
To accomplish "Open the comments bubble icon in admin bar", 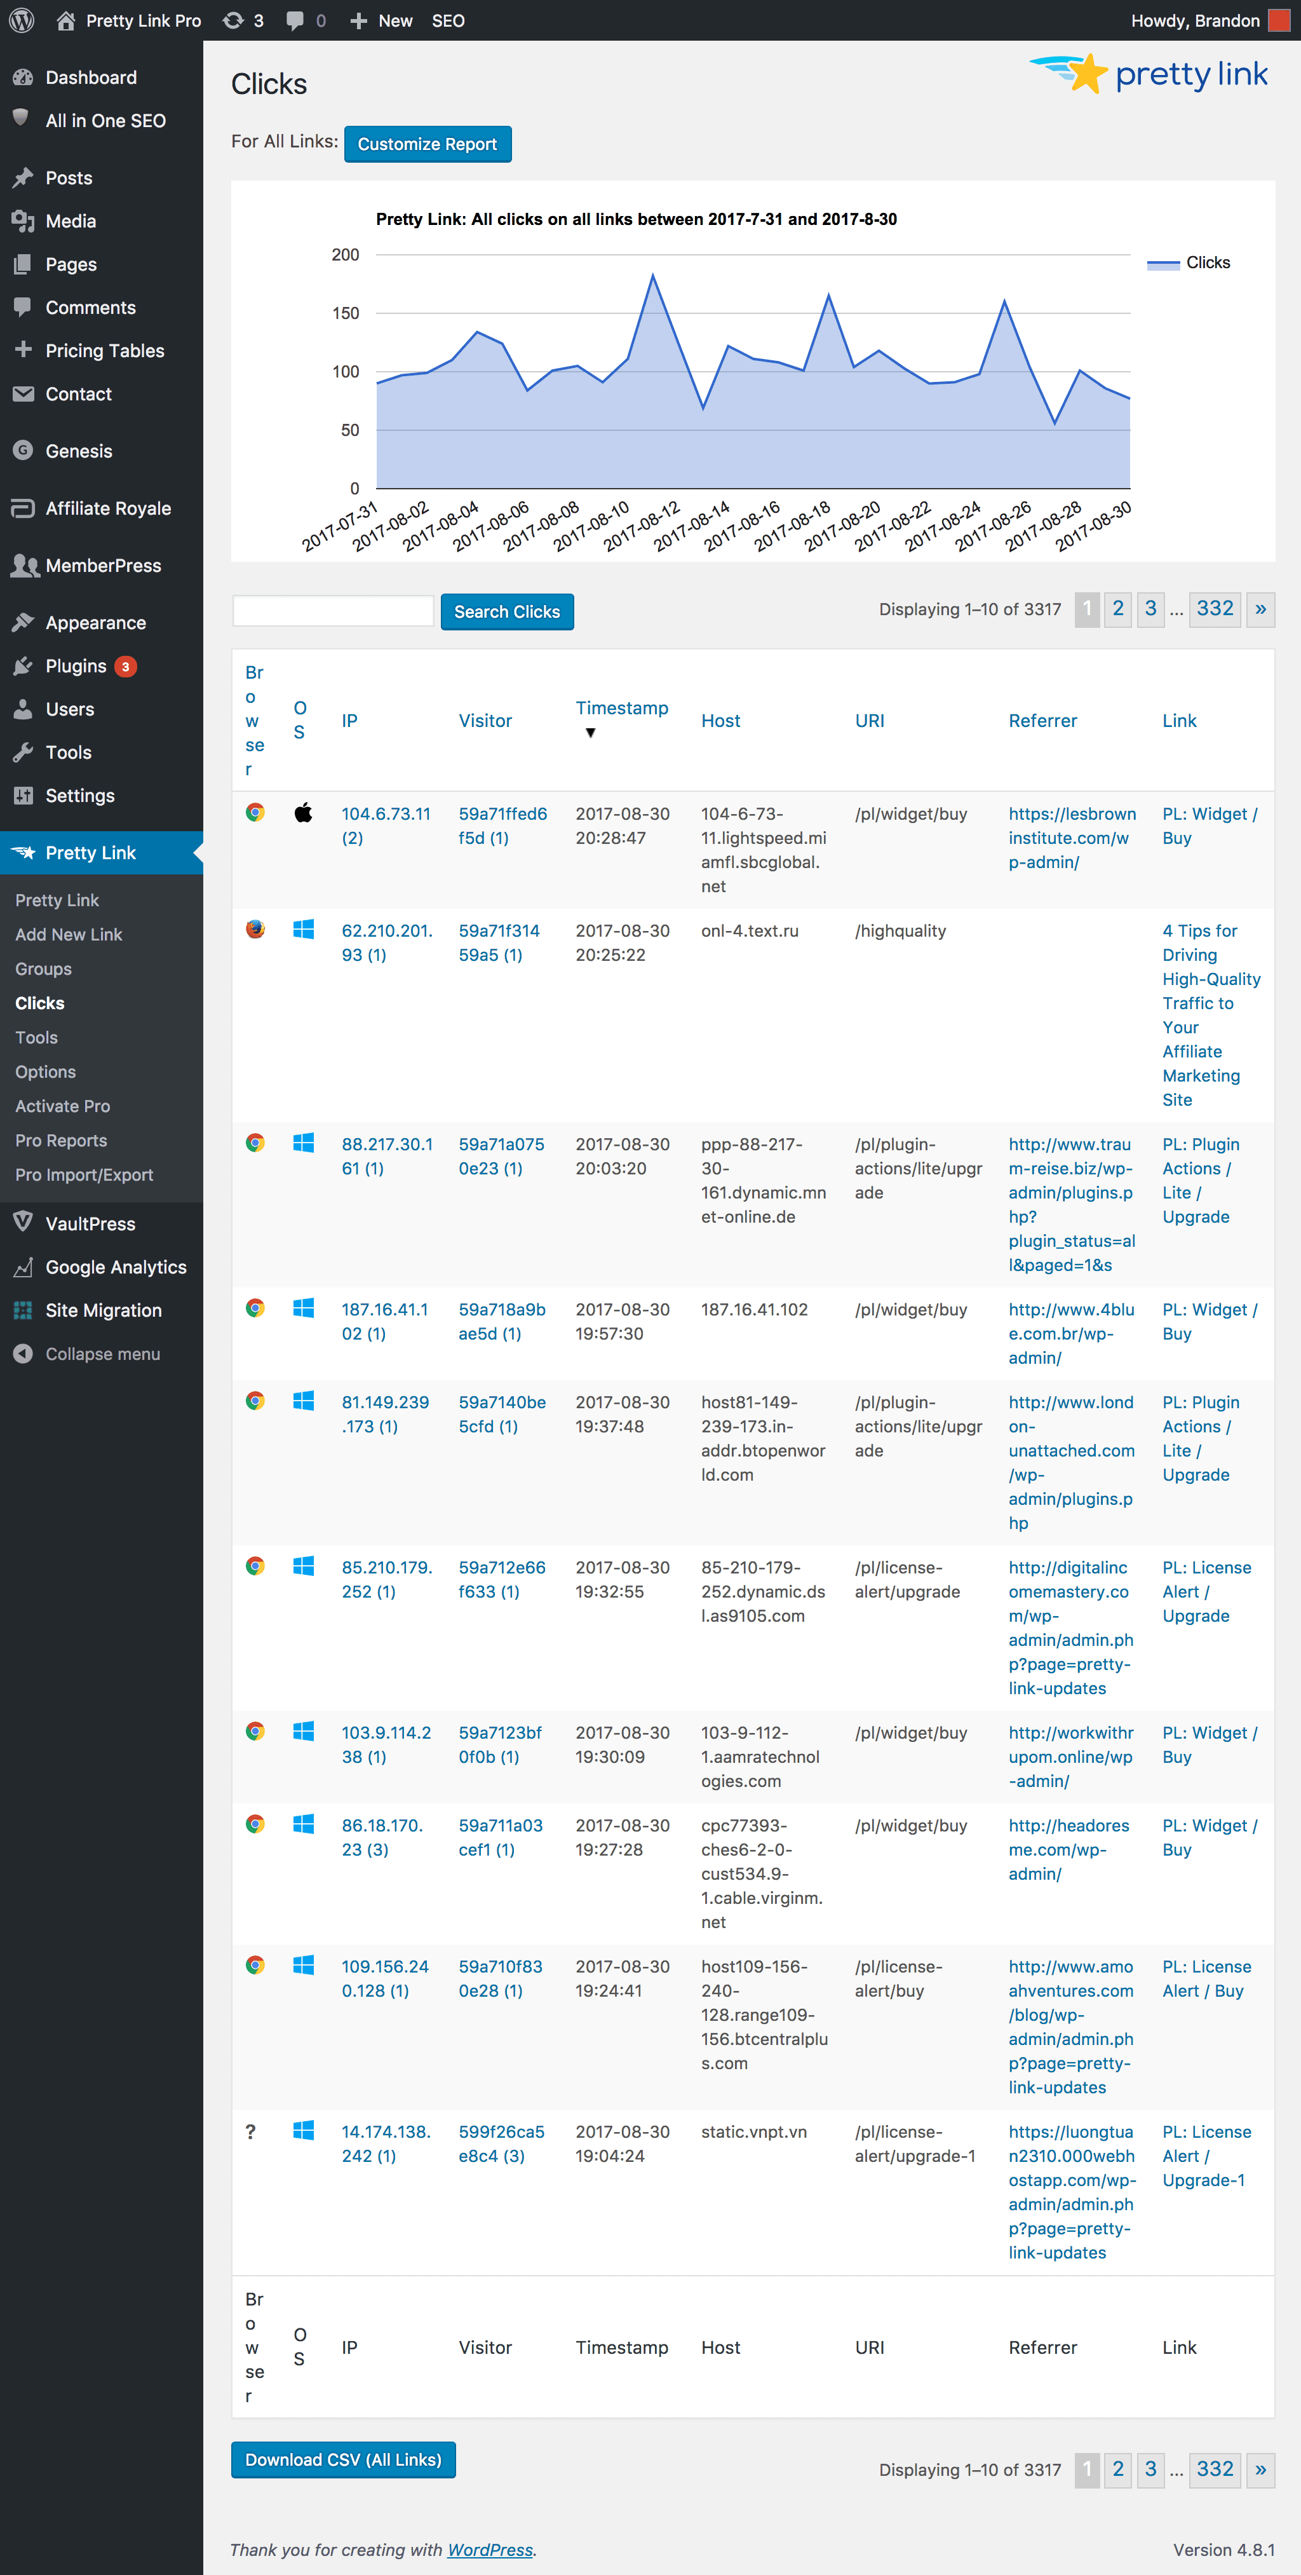I will (x=295, y=20).
